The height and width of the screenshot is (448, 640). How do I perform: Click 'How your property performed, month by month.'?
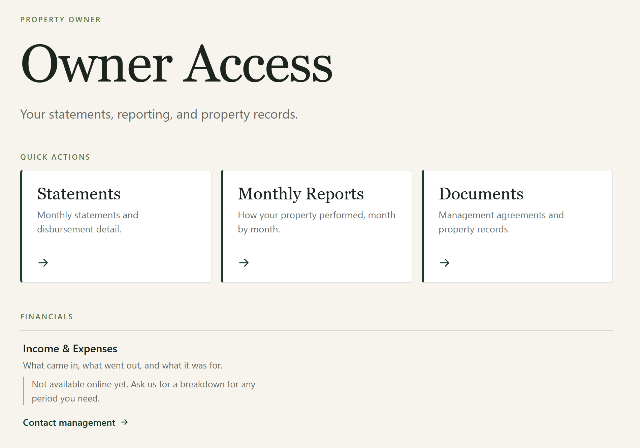(x=317, y=222)
